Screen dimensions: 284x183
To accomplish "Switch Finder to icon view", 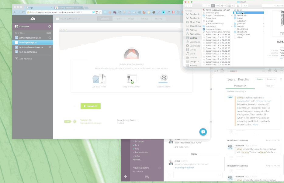I will 205,5.
